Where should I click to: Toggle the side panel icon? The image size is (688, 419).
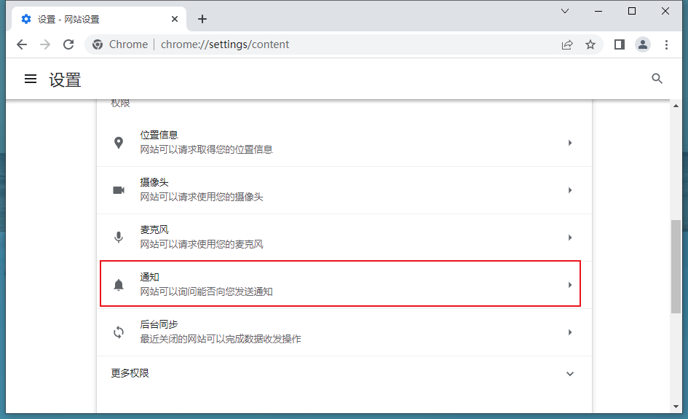pyautogui.click(x=619, y=44)
